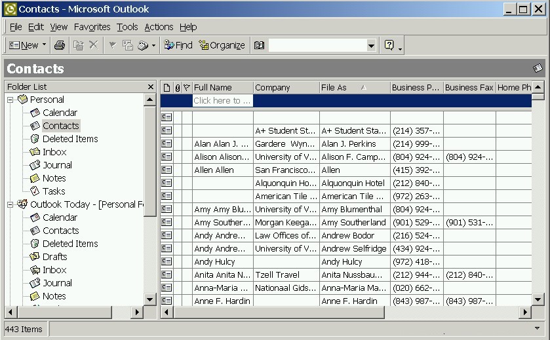Screen dimensions: 550x340
Task: Select the Andrew Bodor File As cell
Action: [355, 235]
